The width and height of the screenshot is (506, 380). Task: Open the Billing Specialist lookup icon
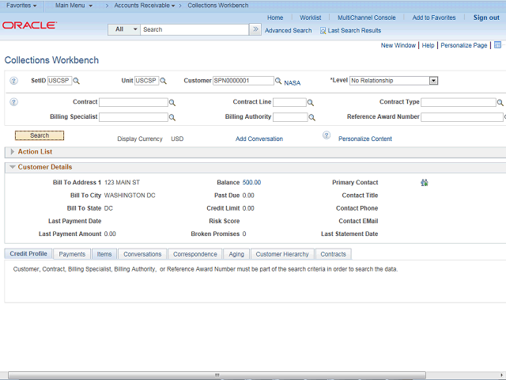(172, 117)
